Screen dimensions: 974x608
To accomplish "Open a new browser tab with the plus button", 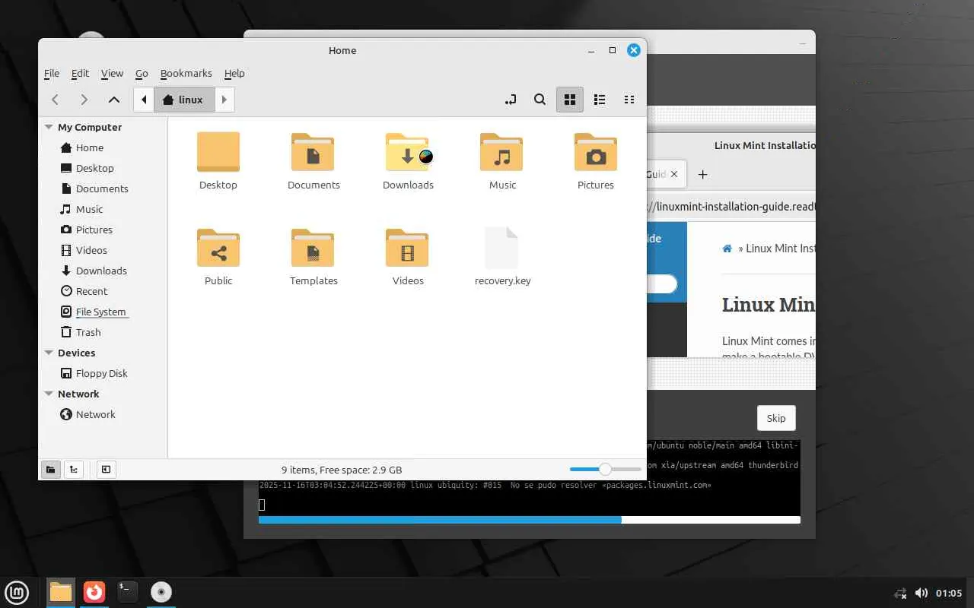I will pyautogui.click(x=702, y=174).
